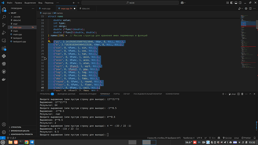This screenshot has height=145, width=258.
Task: Open testqsort.cpp in the explorer
Action: [19, 41]
